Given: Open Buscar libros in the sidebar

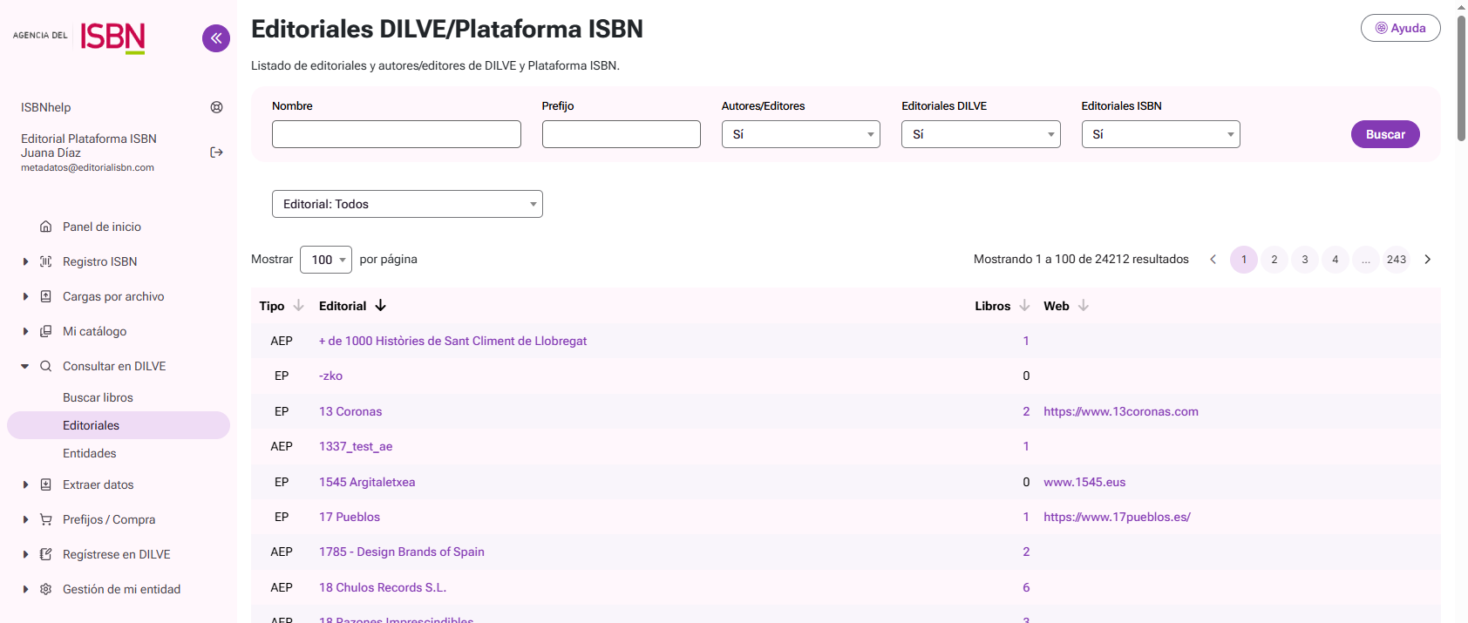Looking at the screenshot, I should click(98, 397).
